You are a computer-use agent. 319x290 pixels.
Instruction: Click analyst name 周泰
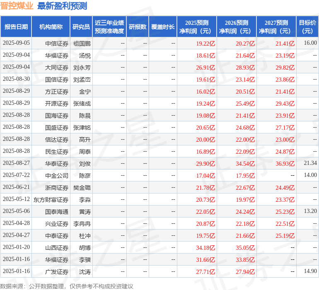tap(85, 152)
